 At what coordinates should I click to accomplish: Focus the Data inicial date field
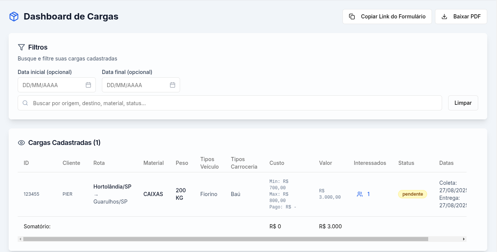point(52,85)
